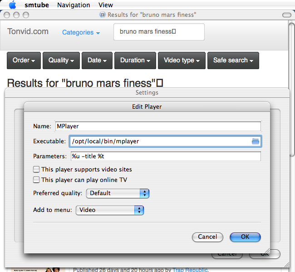This screenshot has height=272, width=295.
Task: Open the Navigation menu
Action: coord(74,5)
